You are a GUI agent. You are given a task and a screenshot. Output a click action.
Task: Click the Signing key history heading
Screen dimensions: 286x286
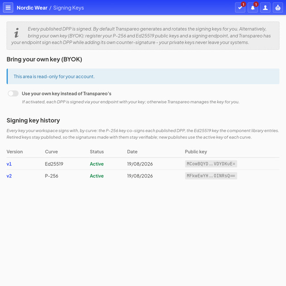point(33,121)
